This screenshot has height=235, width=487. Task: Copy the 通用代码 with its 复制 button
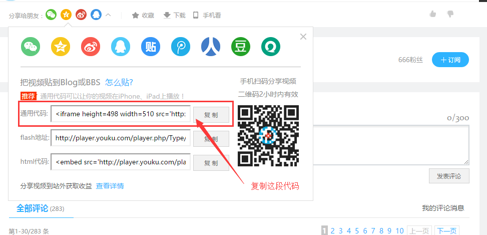click(x=211, y=115)
